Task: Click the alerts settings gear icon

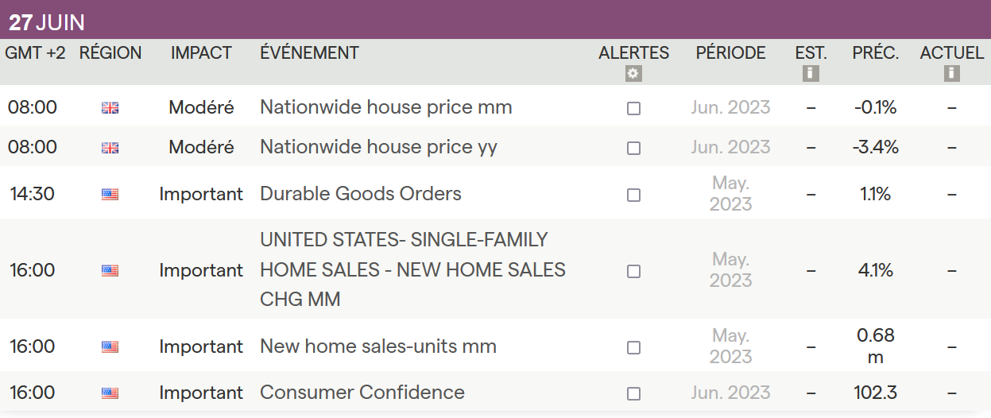Action: (633, 74)
